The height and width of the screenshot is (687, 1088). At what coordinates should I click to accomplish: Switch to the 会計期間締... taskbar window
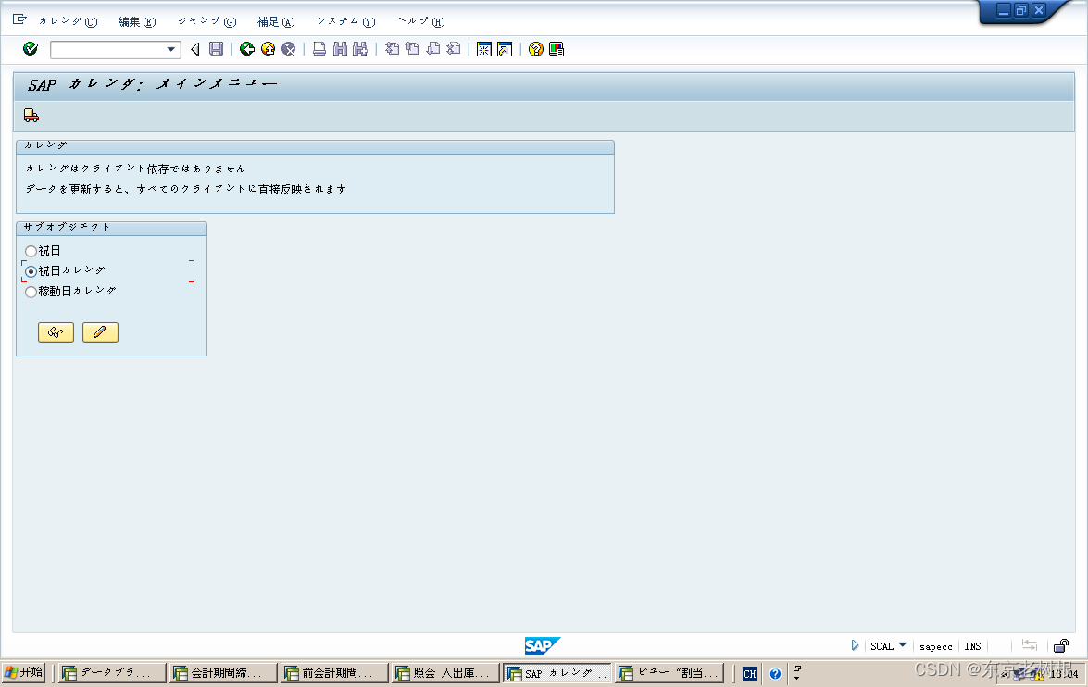click(x=223, y=672)
